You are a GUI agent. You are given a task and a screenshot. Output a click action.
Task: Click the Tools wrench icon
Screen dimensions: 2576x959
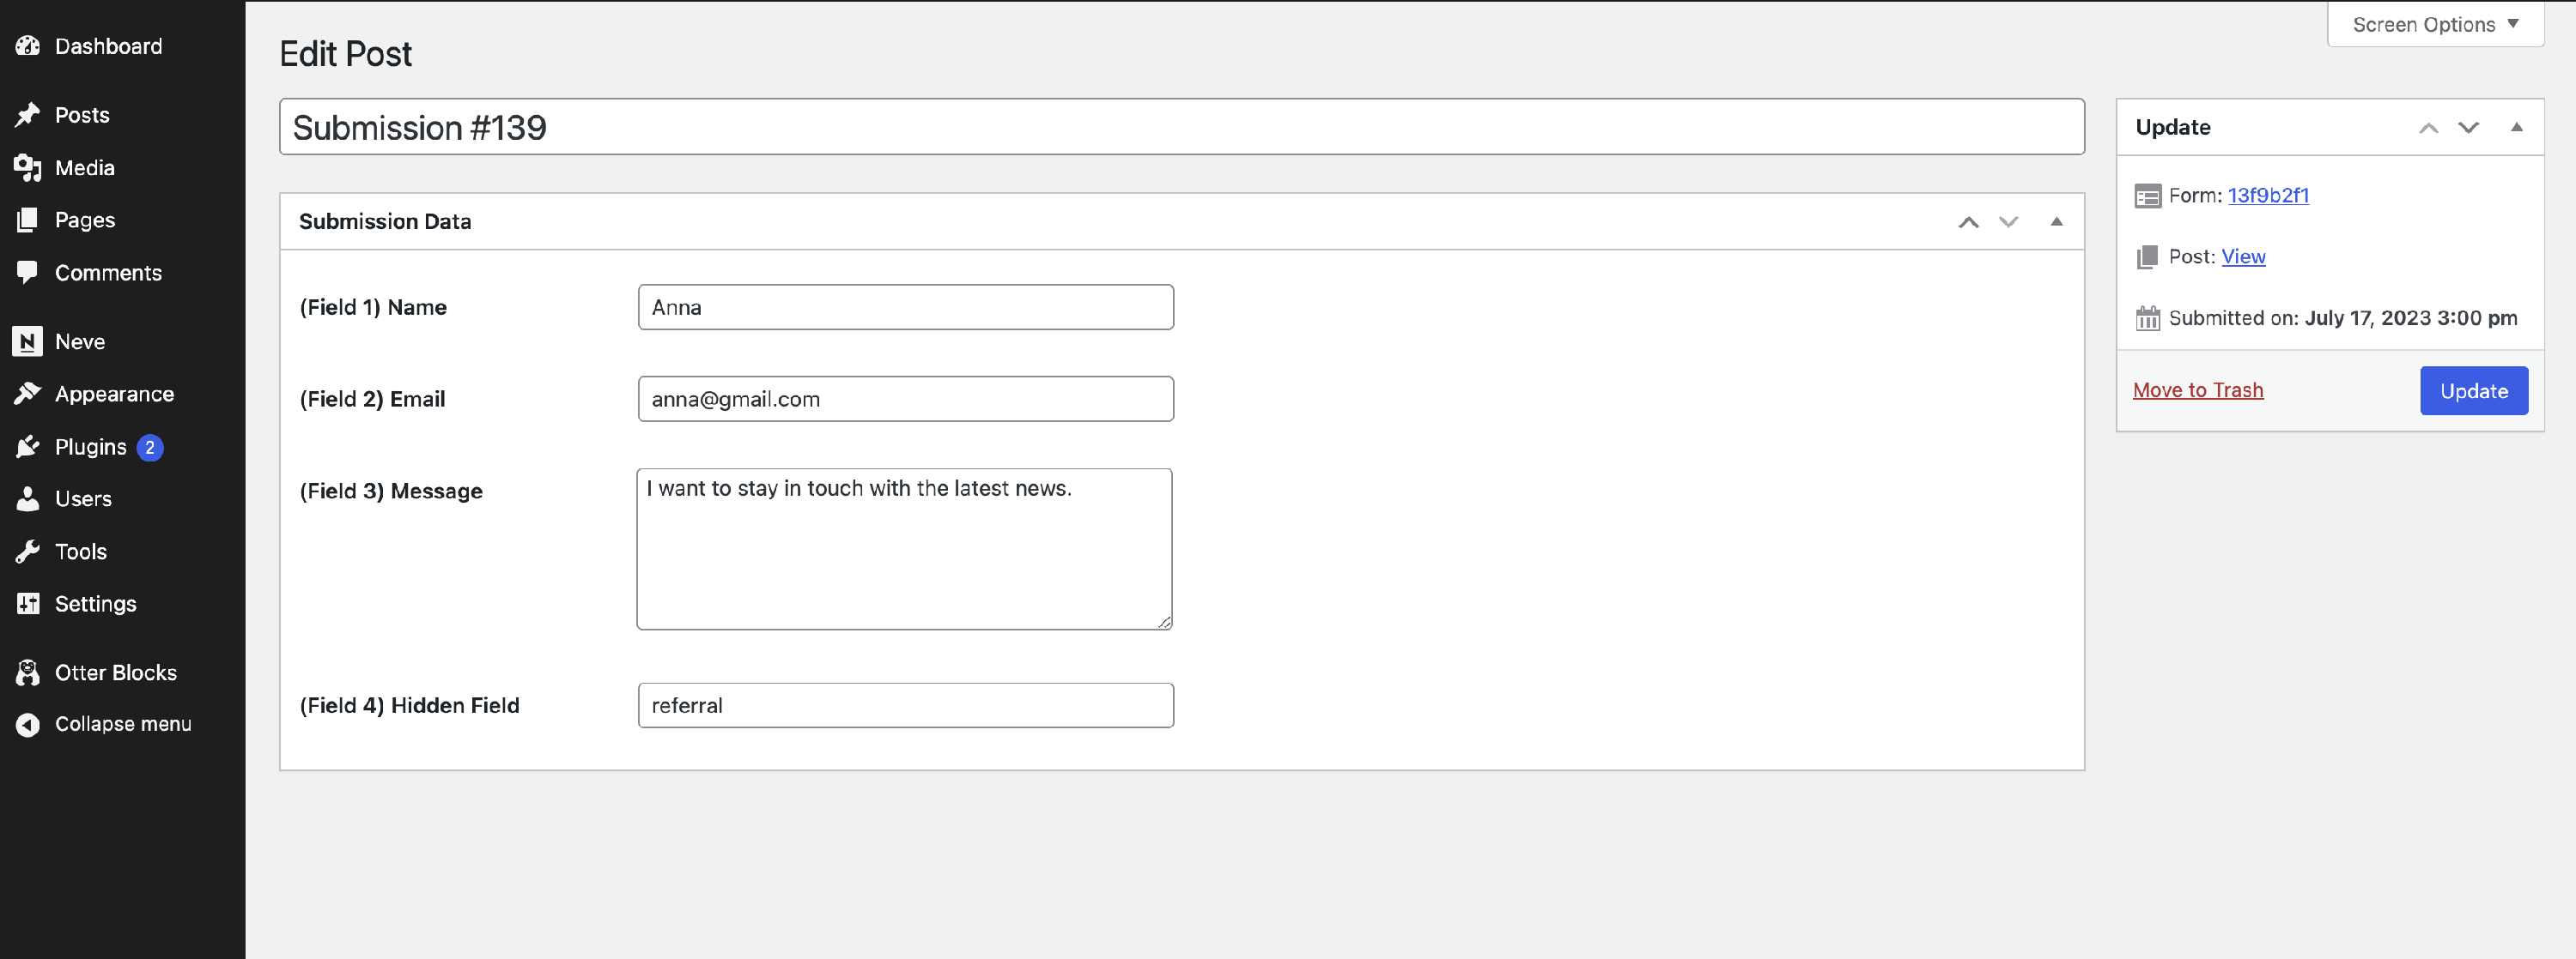(28, 552)
